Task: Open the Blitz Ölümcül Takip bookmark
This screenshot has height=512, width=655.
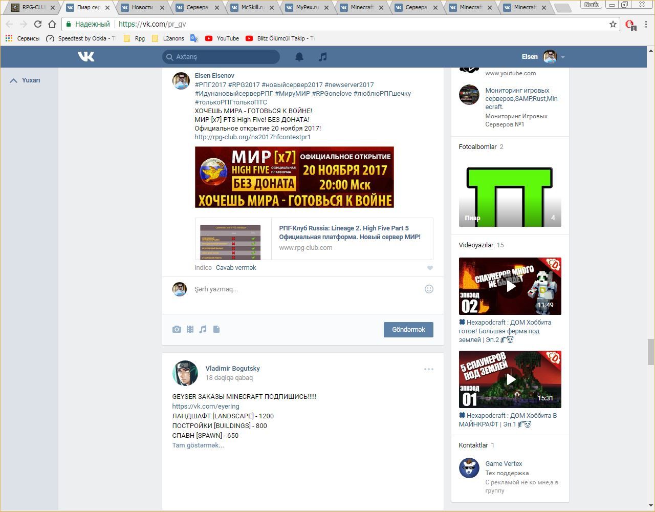Action: pos(280,38)
